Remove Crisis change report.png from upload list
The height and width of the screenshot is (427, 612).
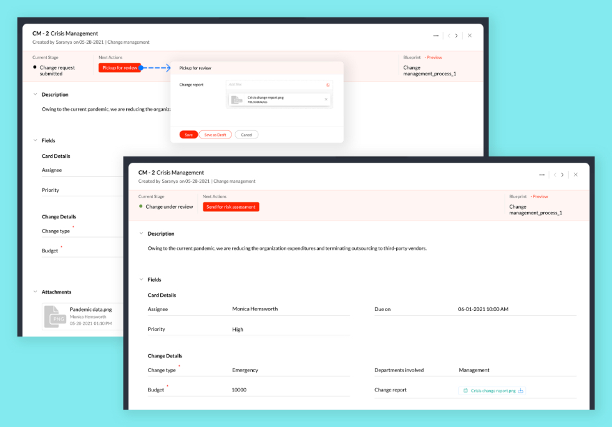[x=326, y=99]
